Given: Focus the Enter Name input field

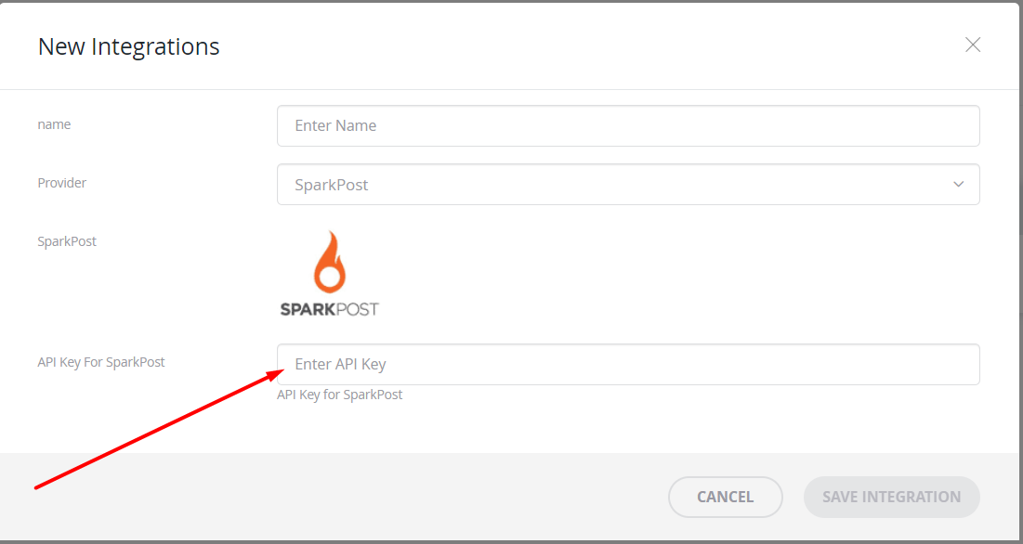Looking at the screenshot, I should 628,125.
